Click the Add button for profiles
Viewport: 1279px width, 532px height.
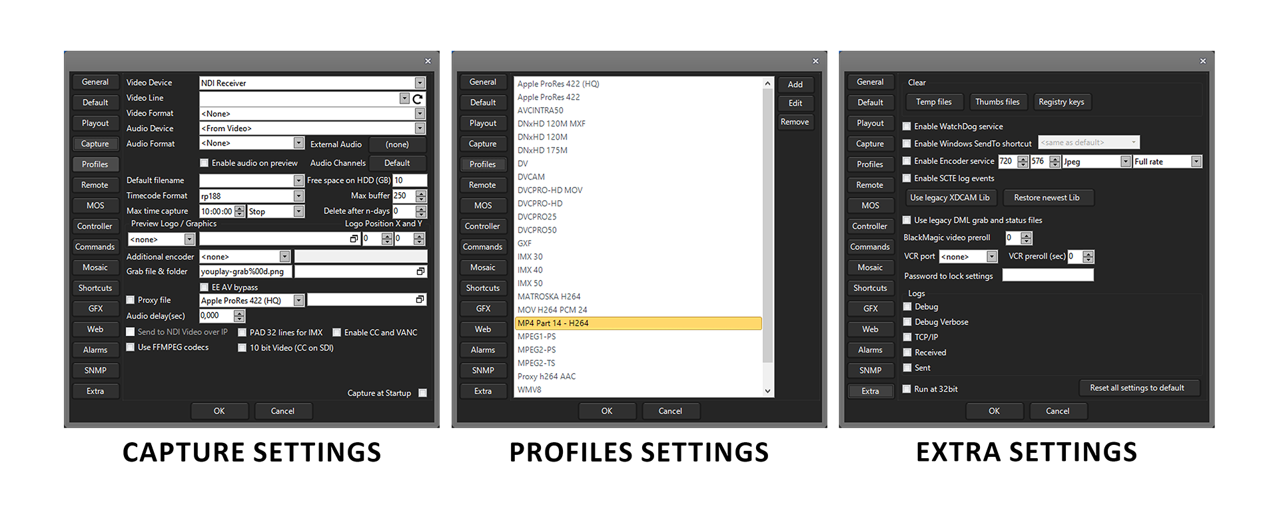point(795,84)
